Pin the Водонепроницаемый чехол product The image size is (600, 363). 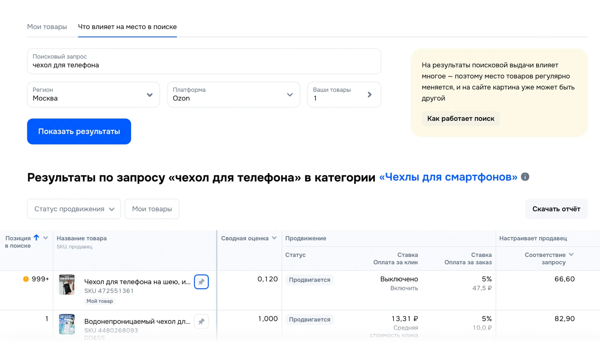pos(201,321)
